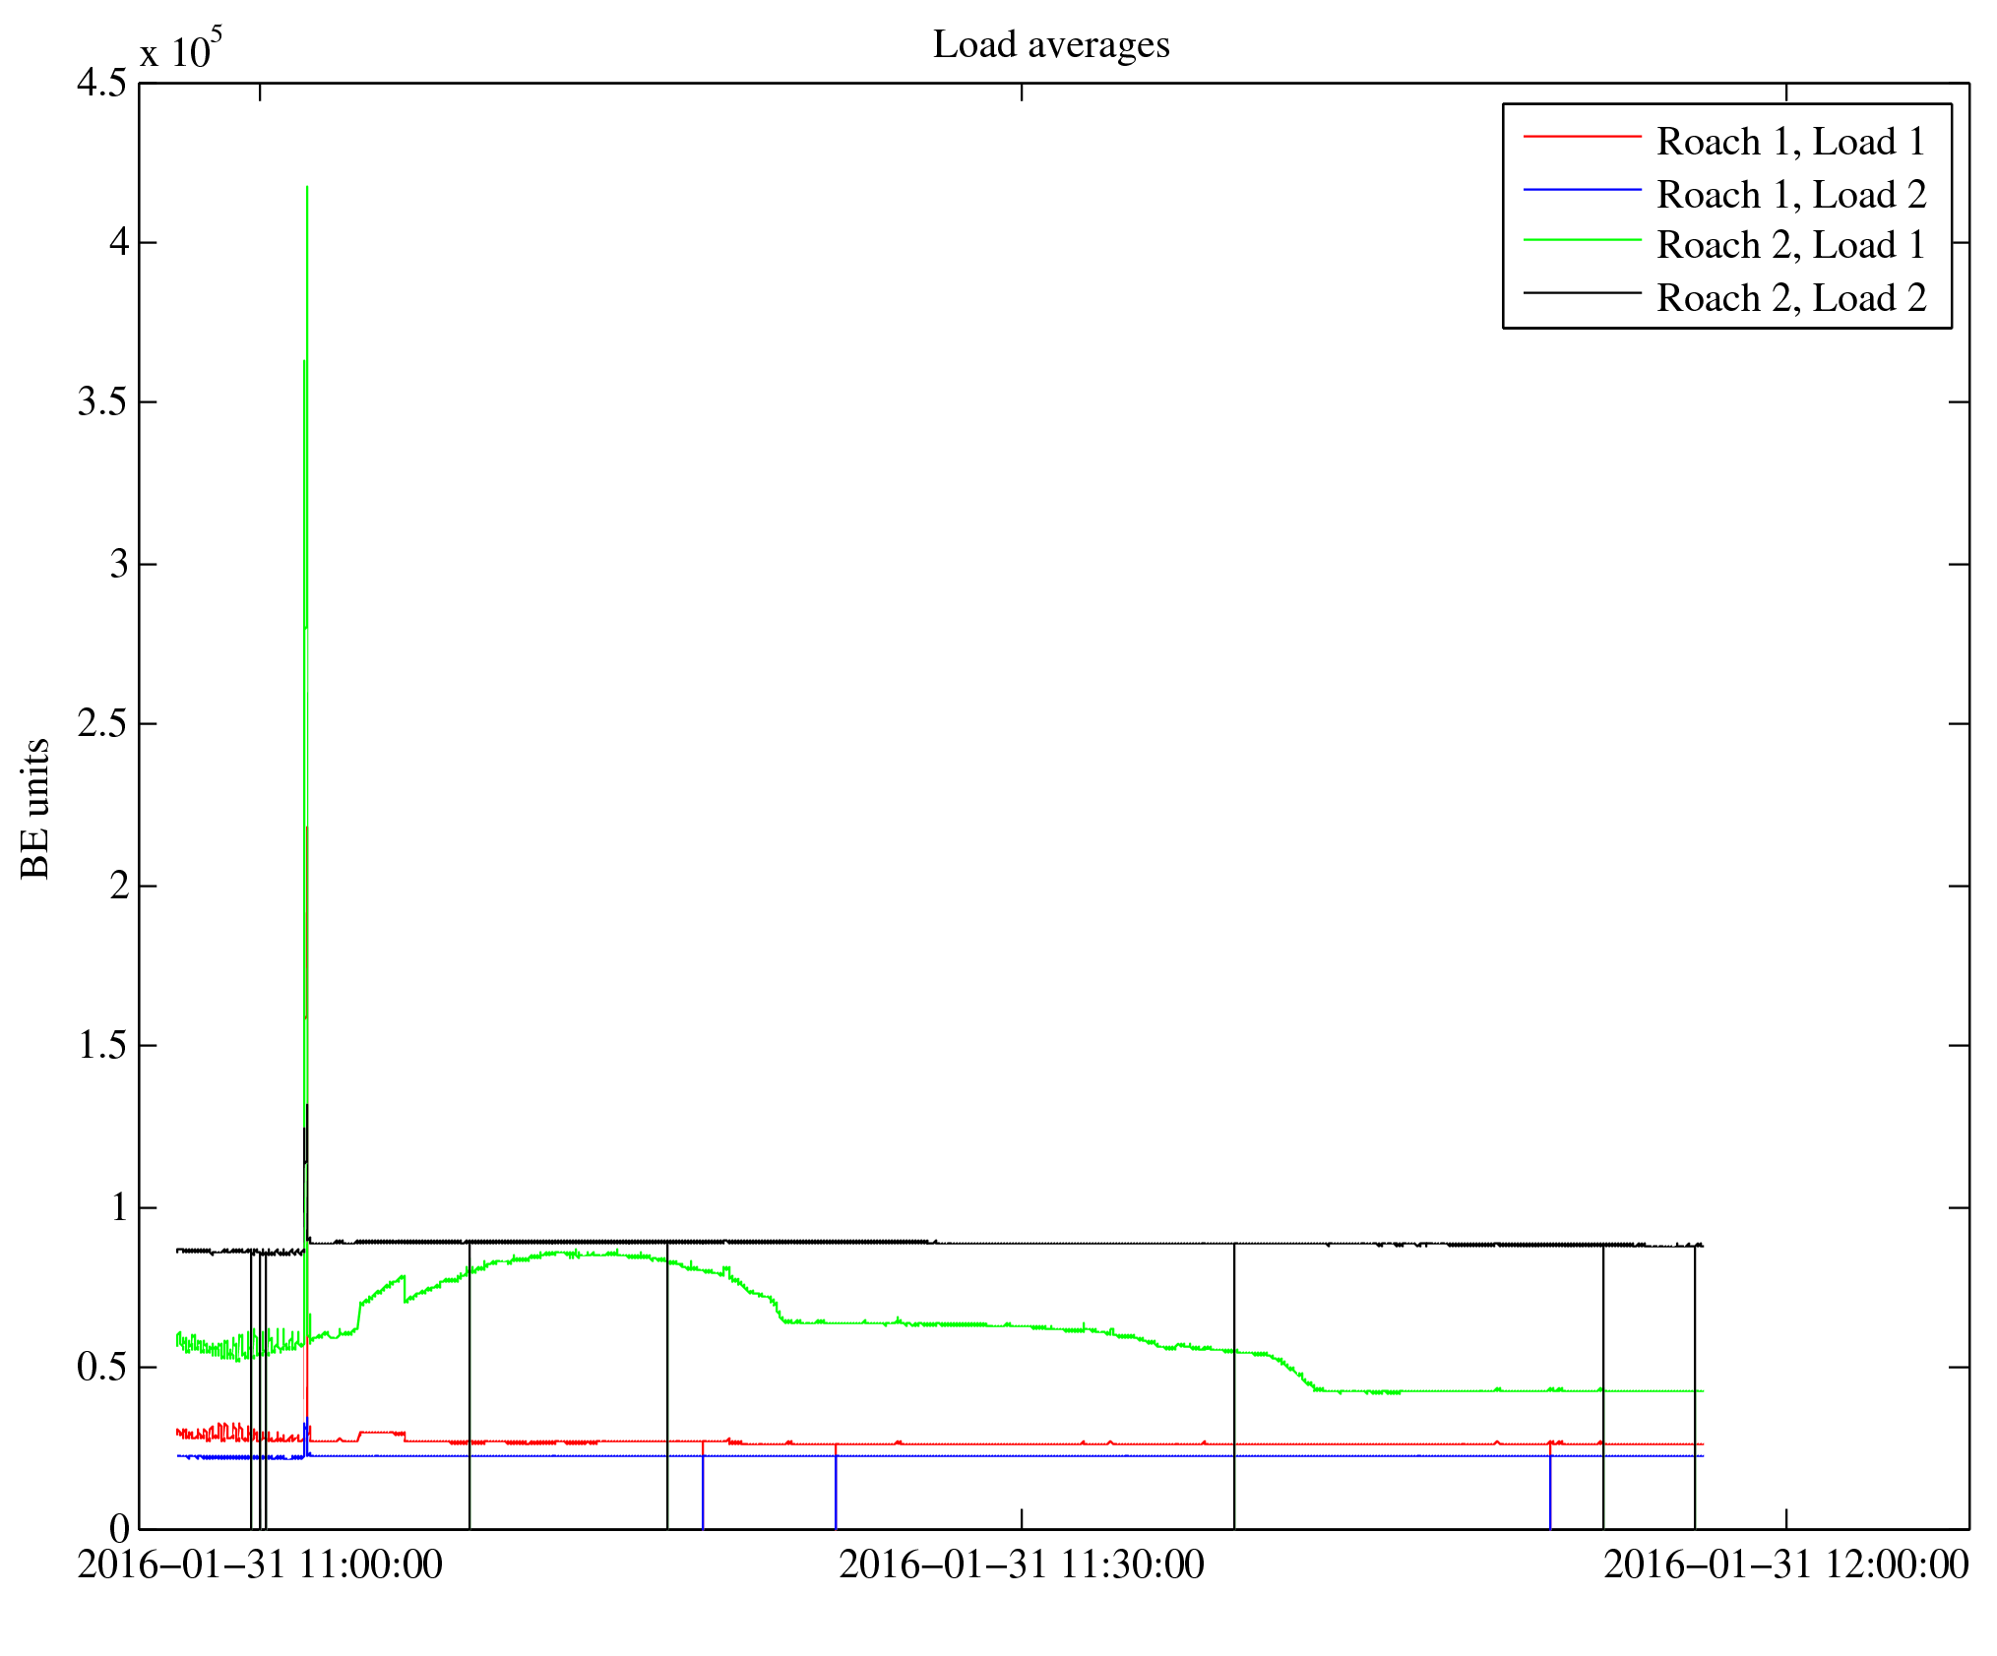Screen dimensions: 1997x1656
Task: Click the green line sample in legend
Action: coord(1582,240)
